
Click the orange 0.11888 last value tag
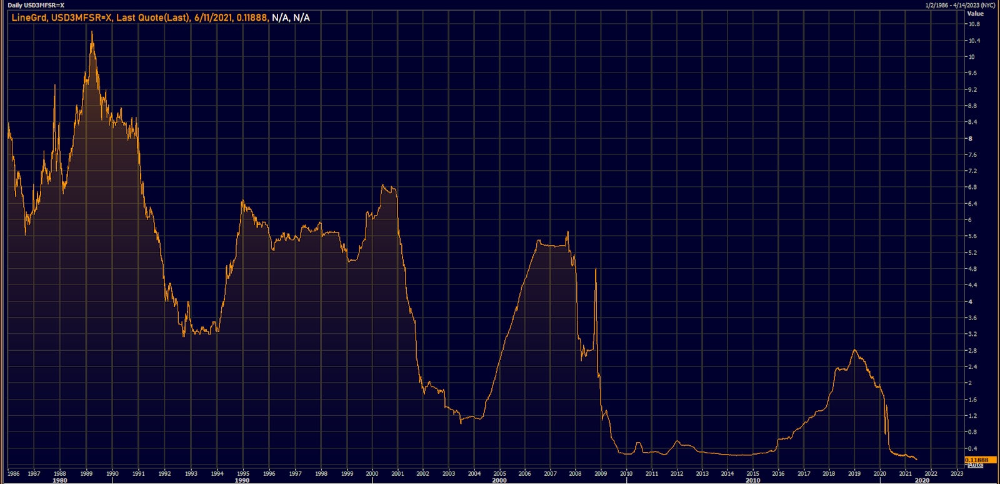980,460
